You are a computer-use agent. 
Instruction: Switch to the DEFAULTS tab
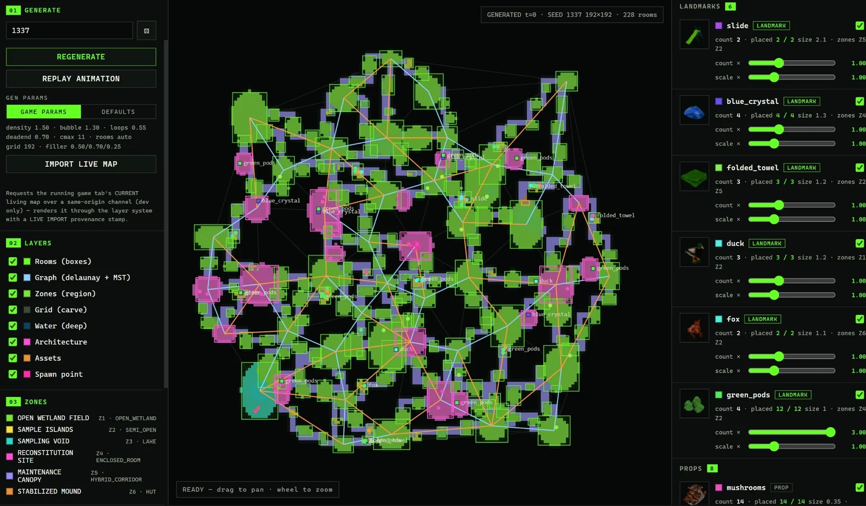(x=119, y=112)
